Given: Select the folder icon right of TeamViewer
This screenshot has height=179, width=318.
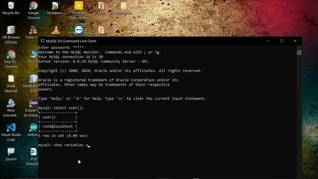Looking at the screenshot, I should pyautogui.click(x=101, y=30).
